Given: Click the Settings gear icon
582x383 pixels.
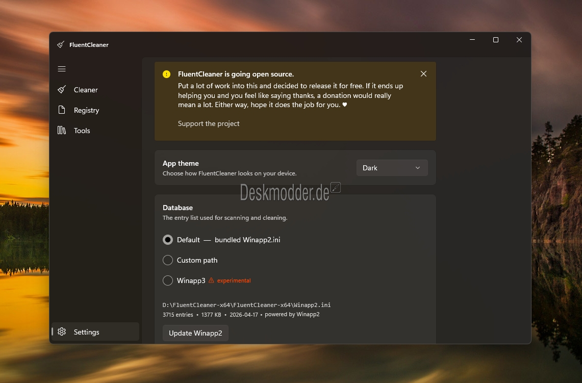Looking at the screenshot, I should pos(62,332).
